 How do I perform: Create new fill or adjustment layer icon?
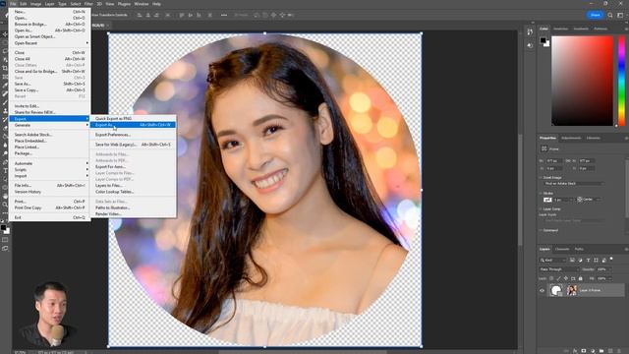pos(593,351)
